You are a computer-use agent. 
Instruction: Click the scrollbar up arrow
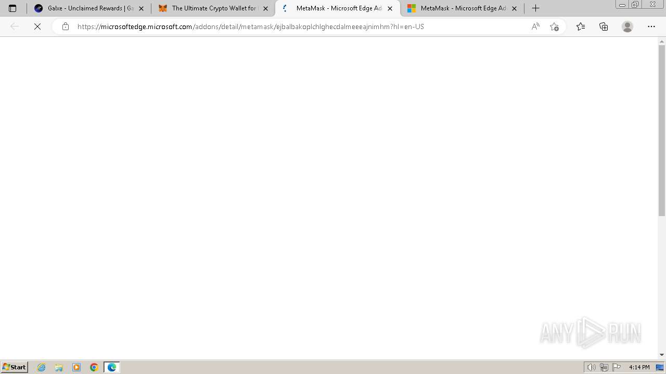click(x=662, y=41)
